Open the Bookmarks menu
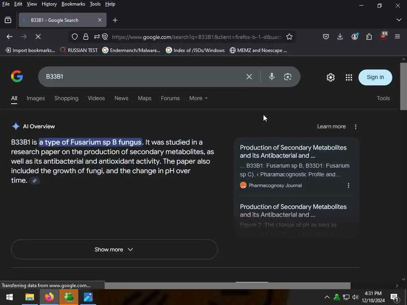The height and width of the screenshot is (305, 407). (x=73, y=4)
